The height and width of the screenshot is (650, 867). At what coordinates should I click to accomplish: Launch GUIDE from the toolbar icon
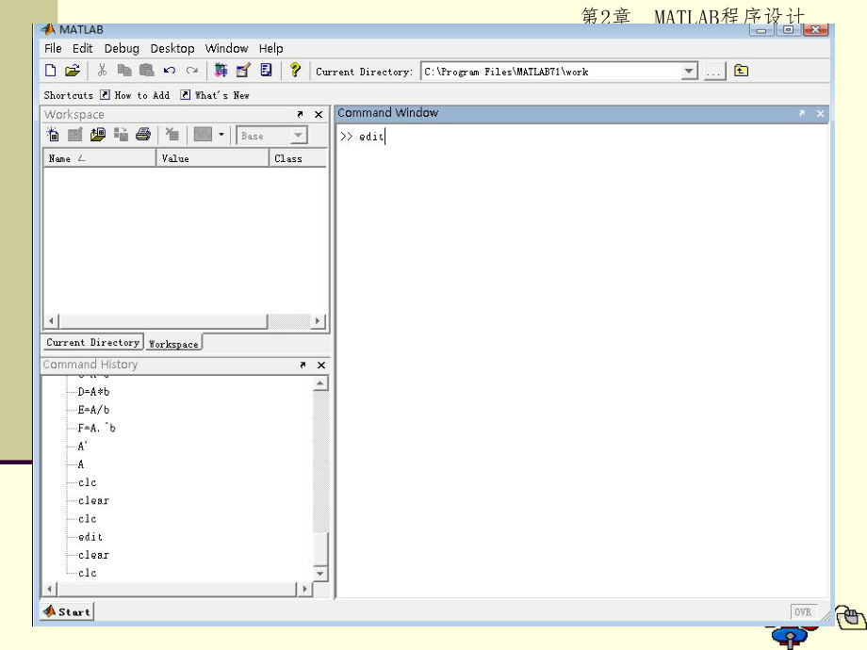(x=243, y=71)
